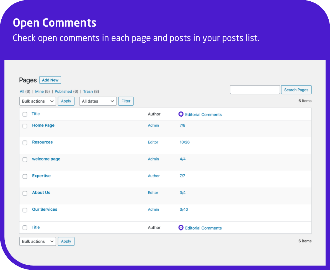This screenshot has width=330, height=270.
Task: Click the Admin author of Home Page
Action: click(x=153, y=125)
